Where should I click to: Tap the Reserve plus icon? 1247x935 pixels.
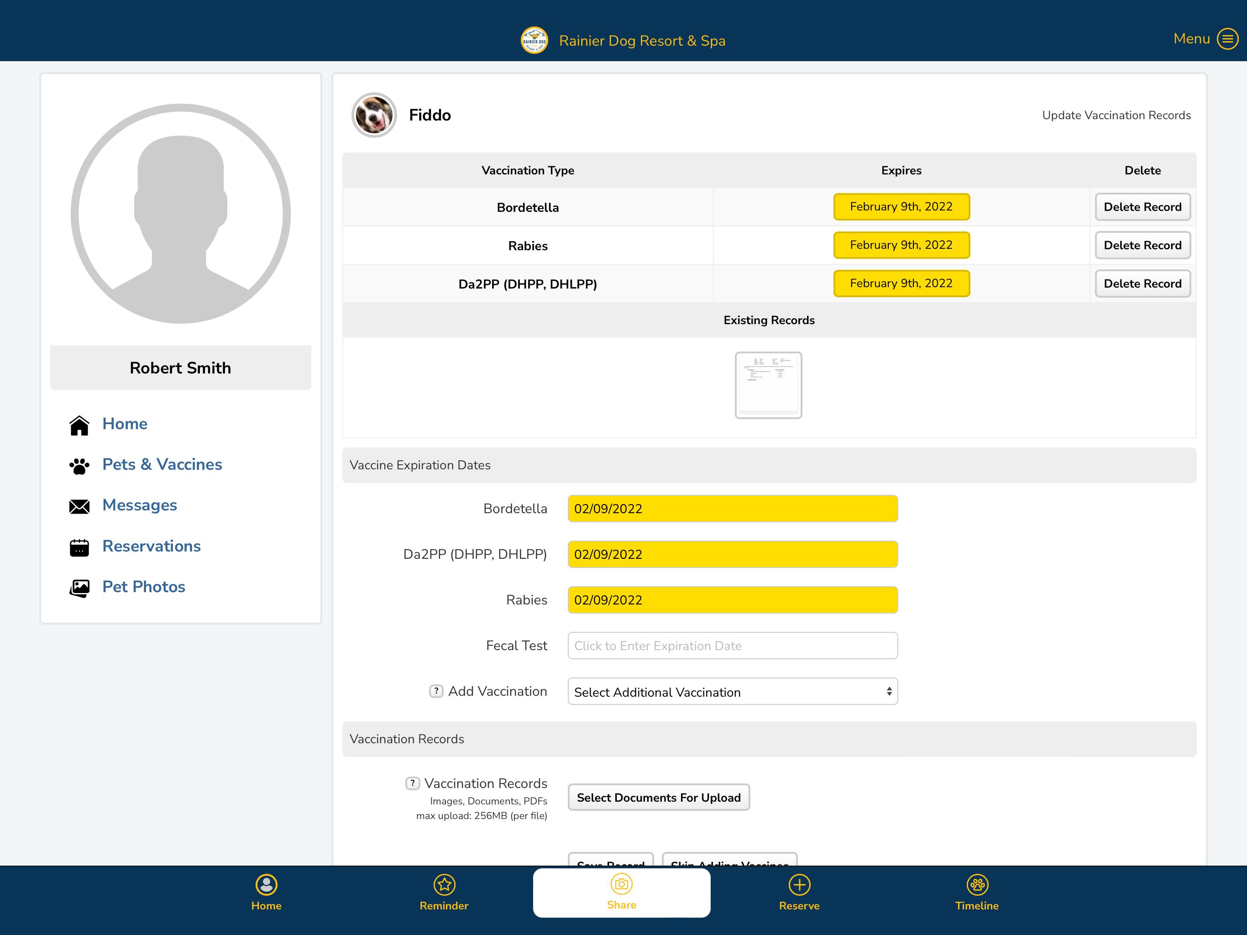[799, 884]
